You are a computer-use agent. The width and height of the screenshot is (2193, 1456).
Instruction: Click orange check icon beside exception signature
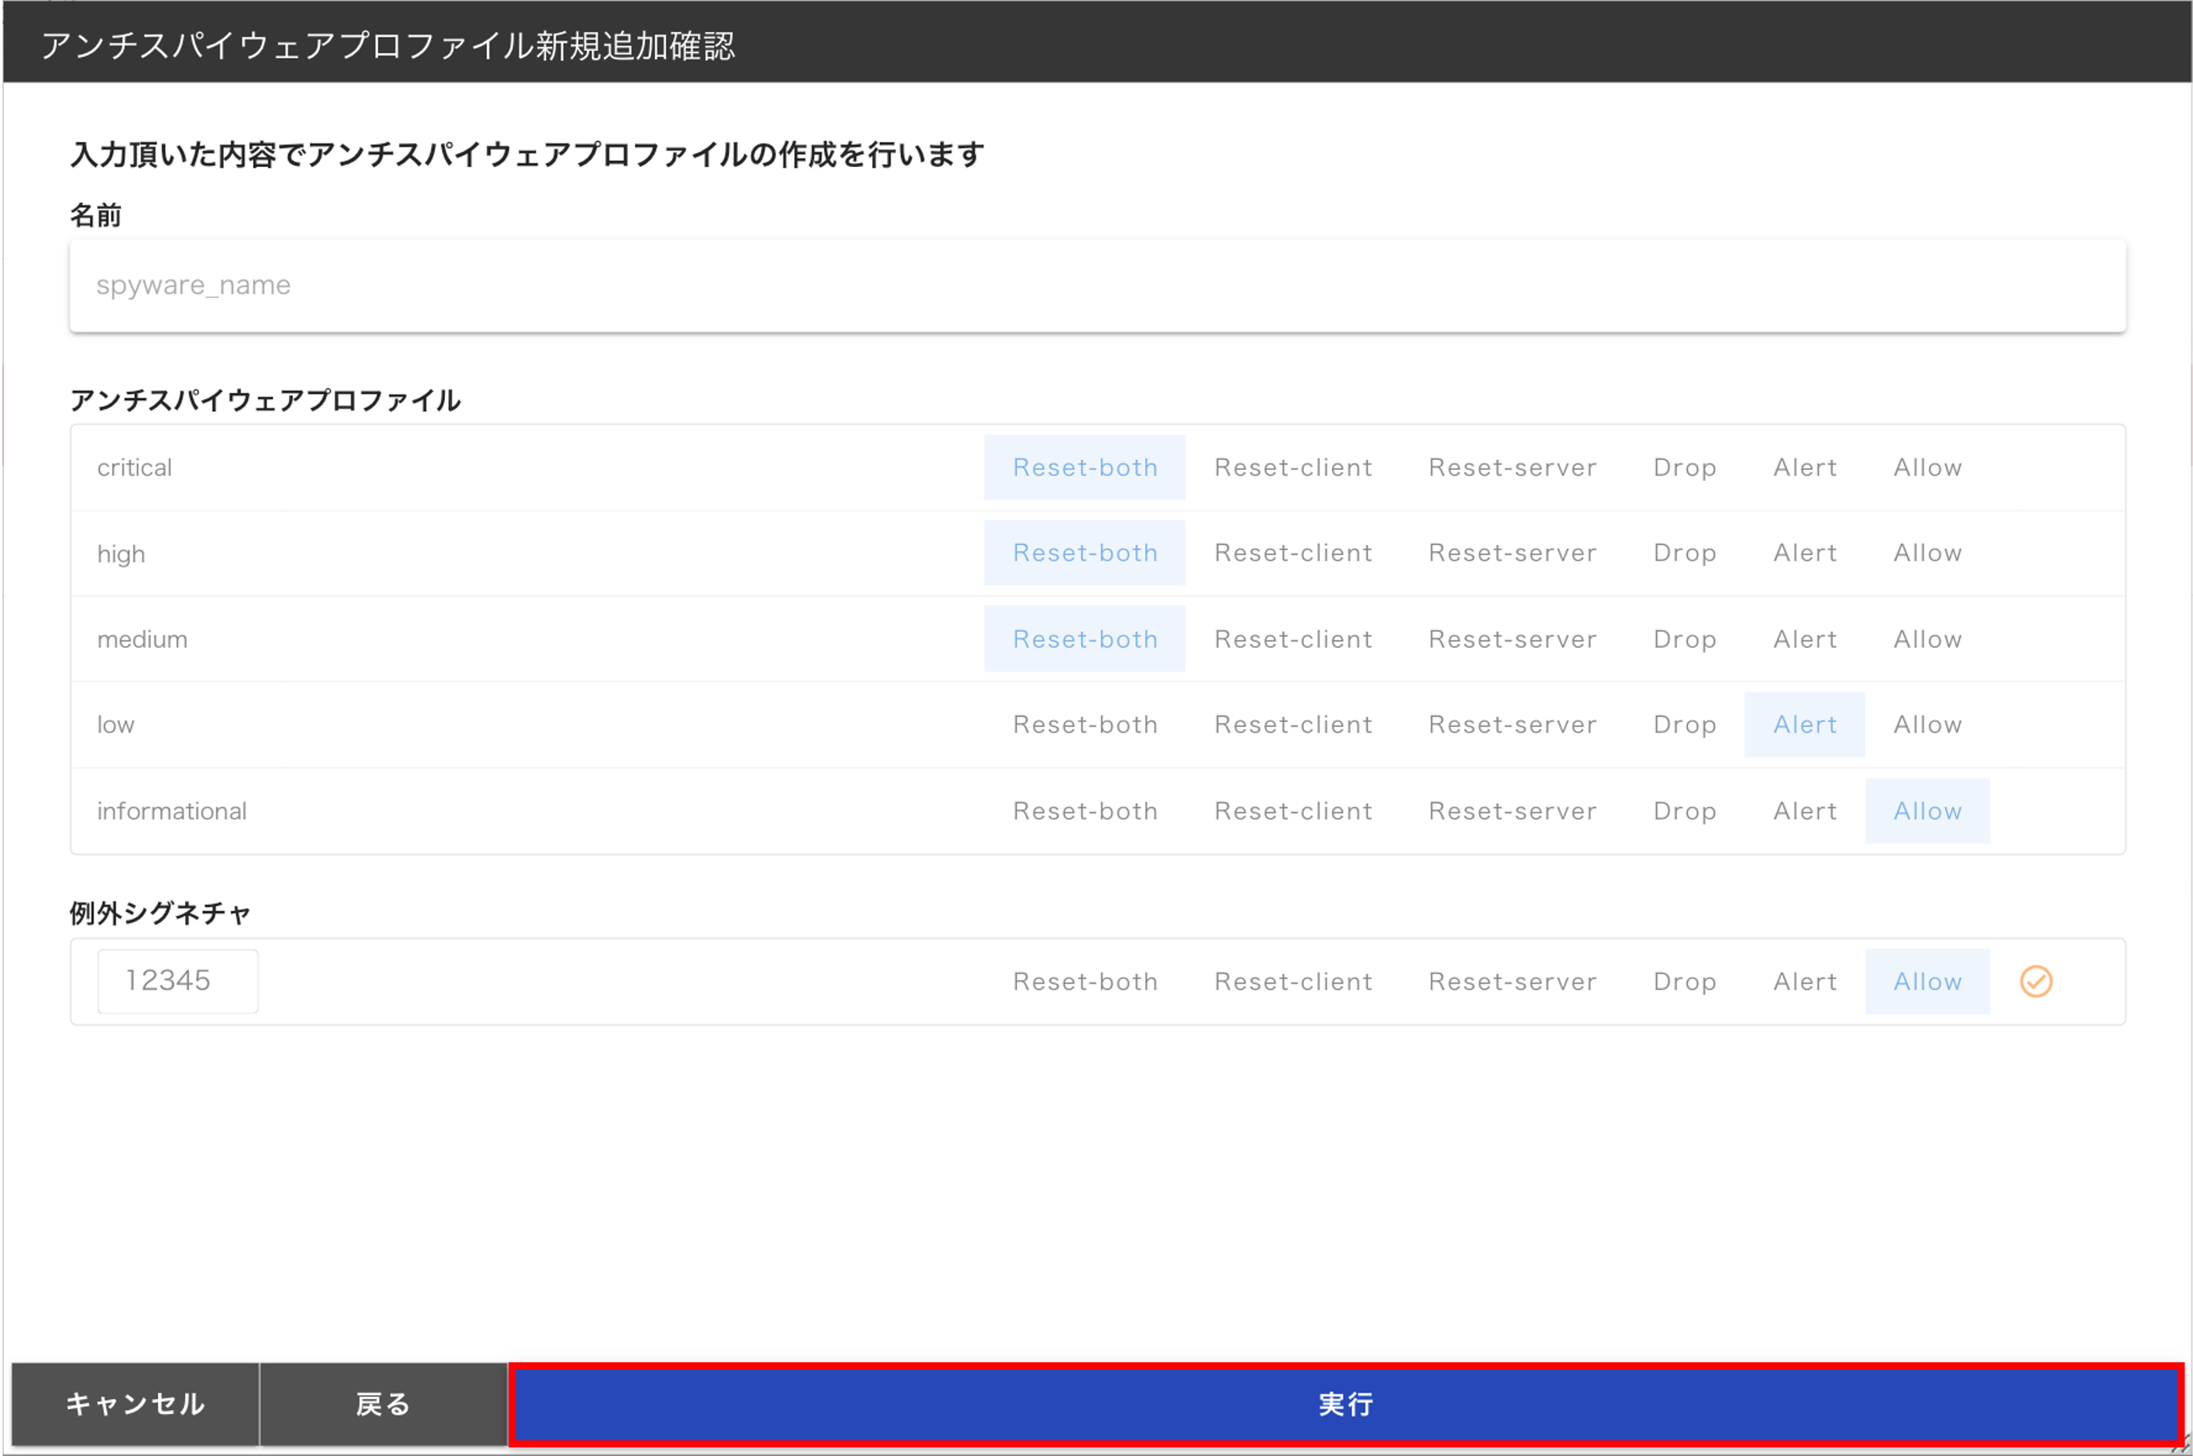(x=2035, y=981)
